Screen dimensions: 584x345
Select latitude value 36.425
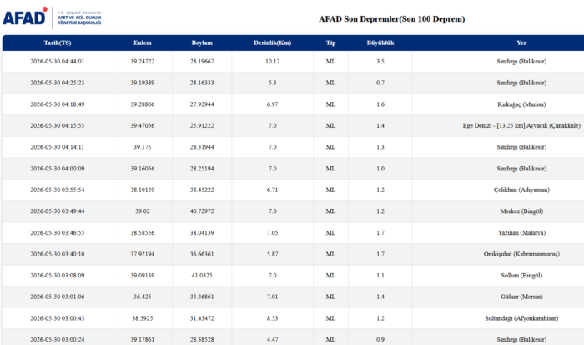click(x=143, y=297)
